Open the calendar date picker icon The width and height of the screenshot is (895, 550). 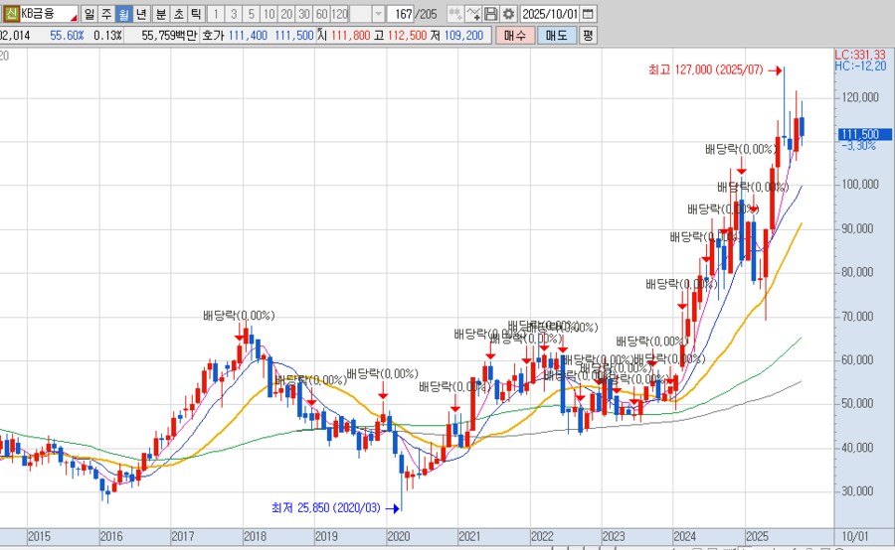coord(588,15)
